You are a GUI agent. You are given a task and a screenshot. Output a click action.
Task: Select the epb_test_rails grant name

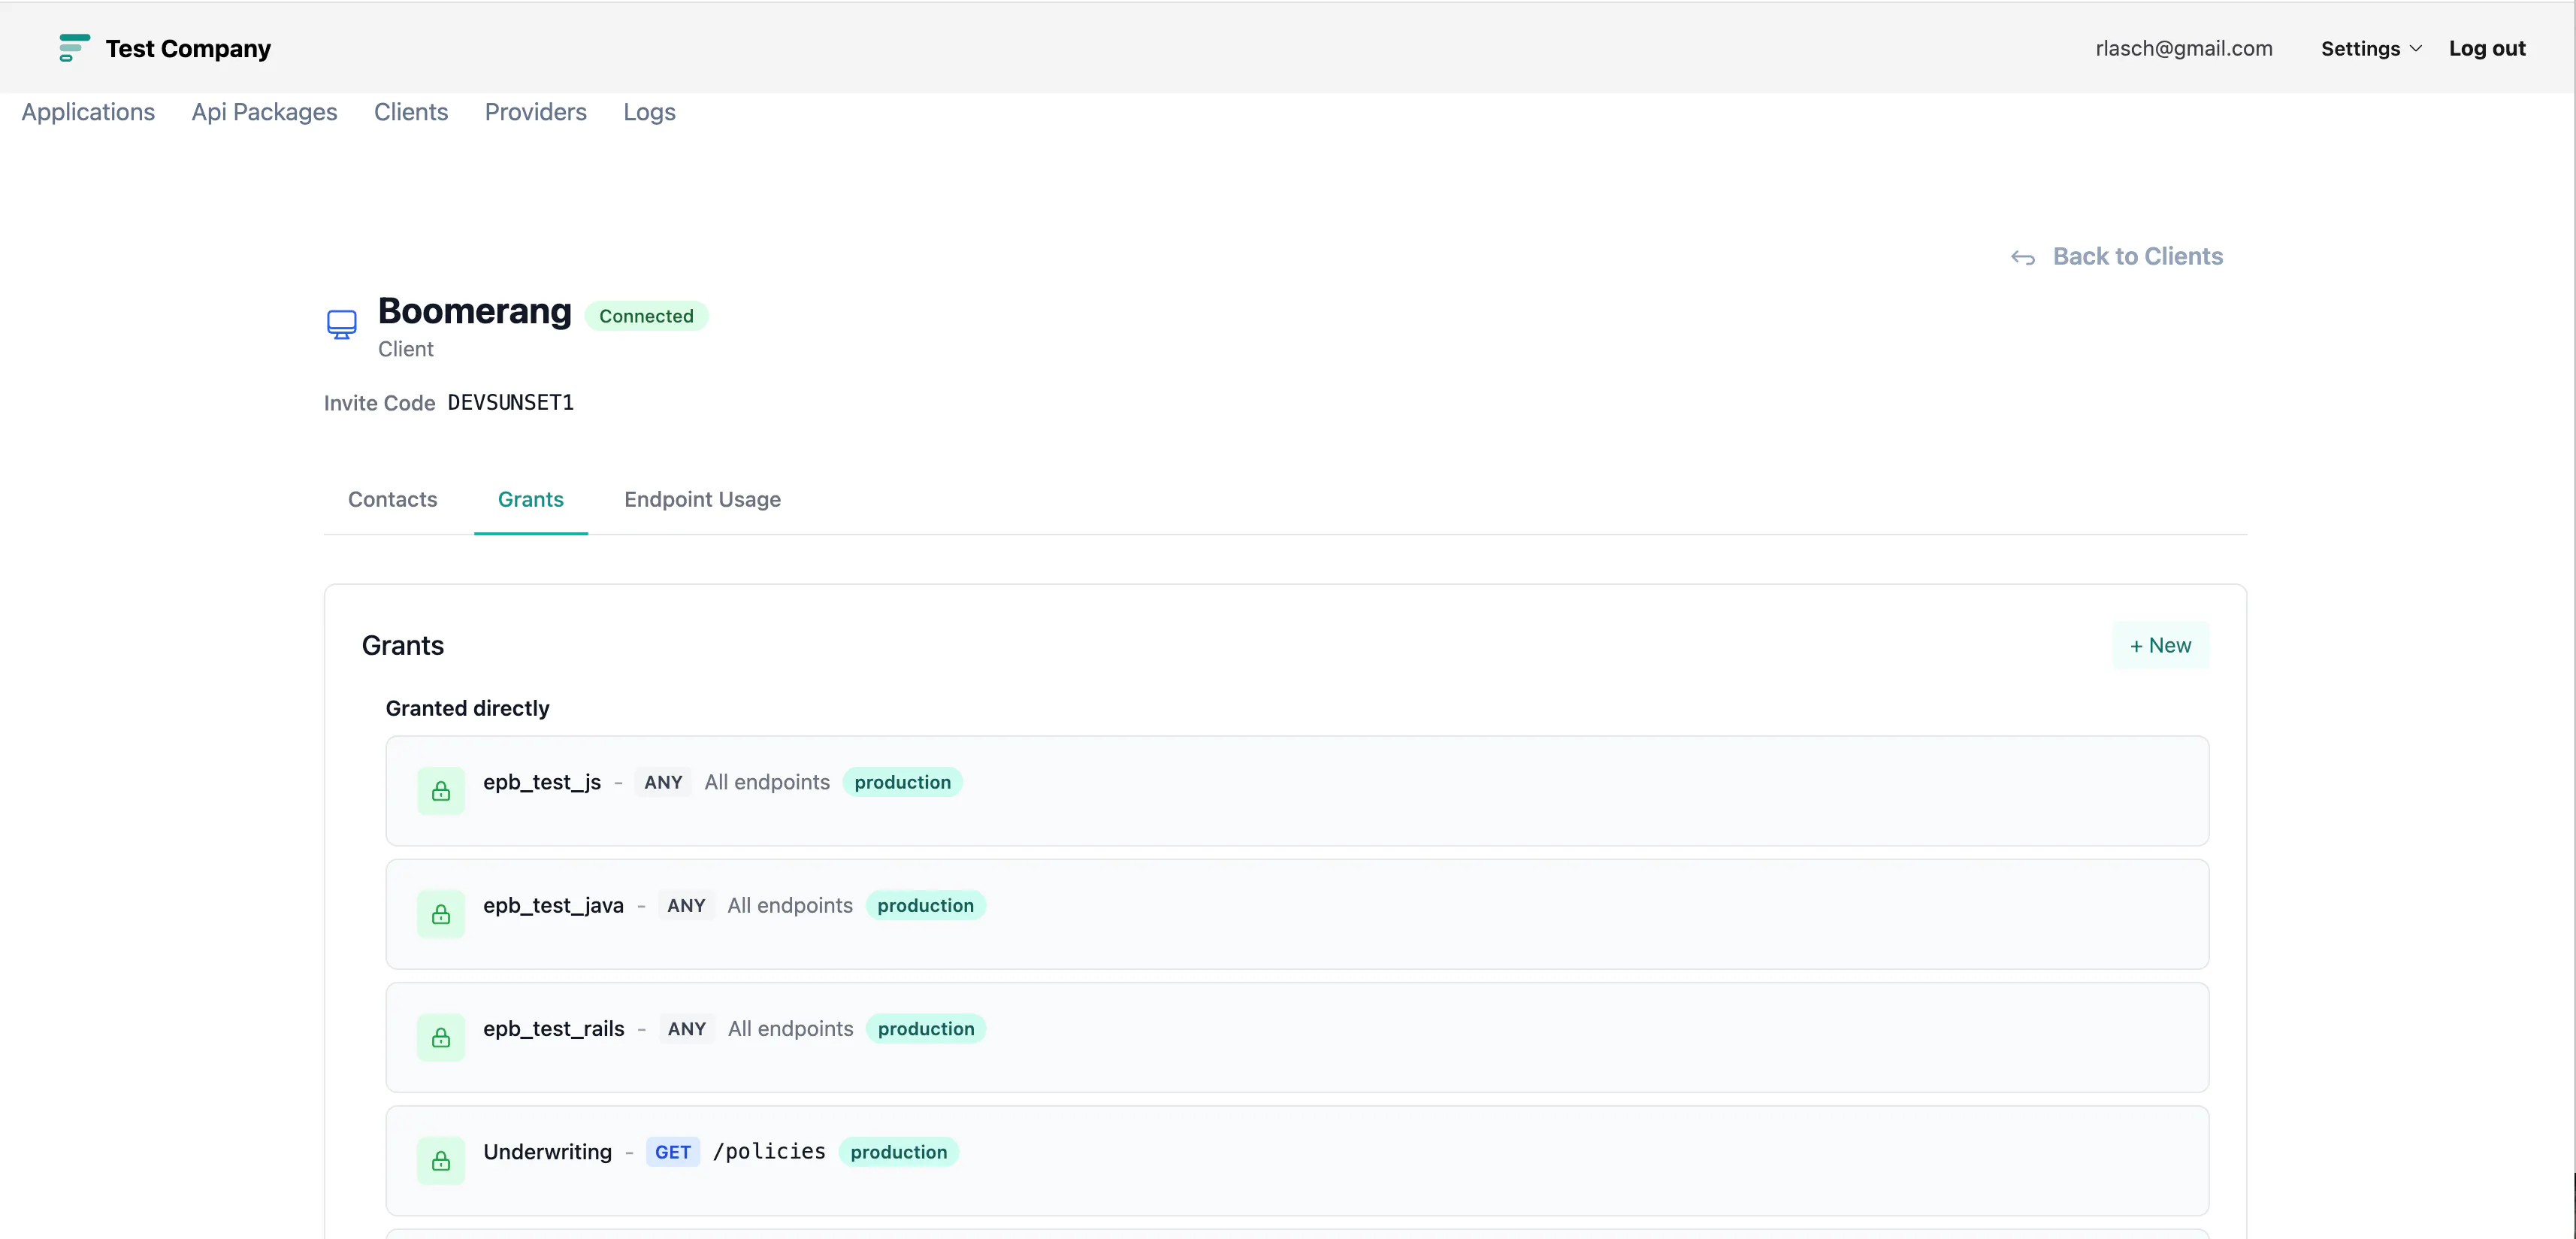point(554,1028)
